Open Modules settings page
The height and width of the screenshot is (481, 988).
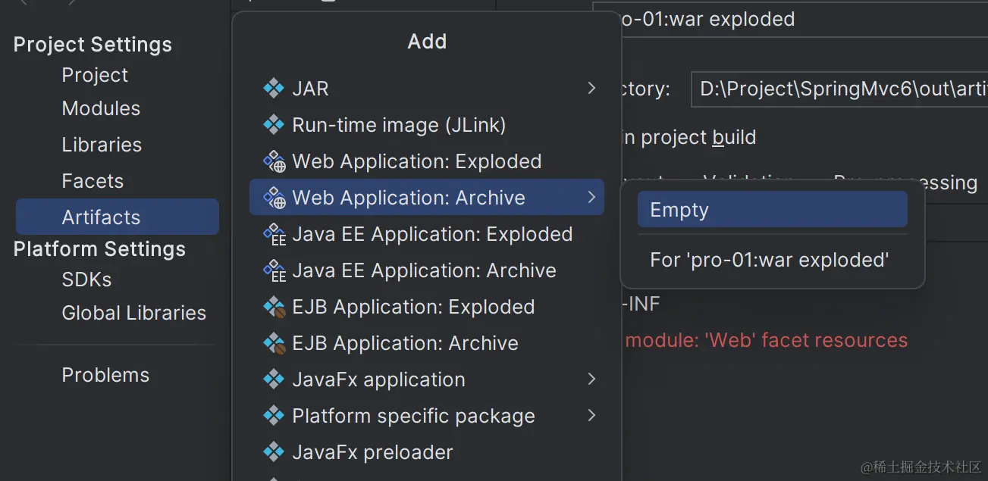(x=101, y=108)
